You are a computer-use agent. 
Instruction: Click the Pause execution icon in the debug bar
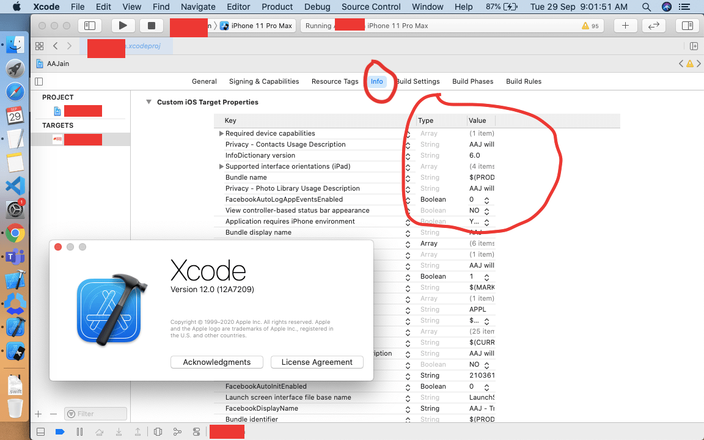tap(80, 431)
